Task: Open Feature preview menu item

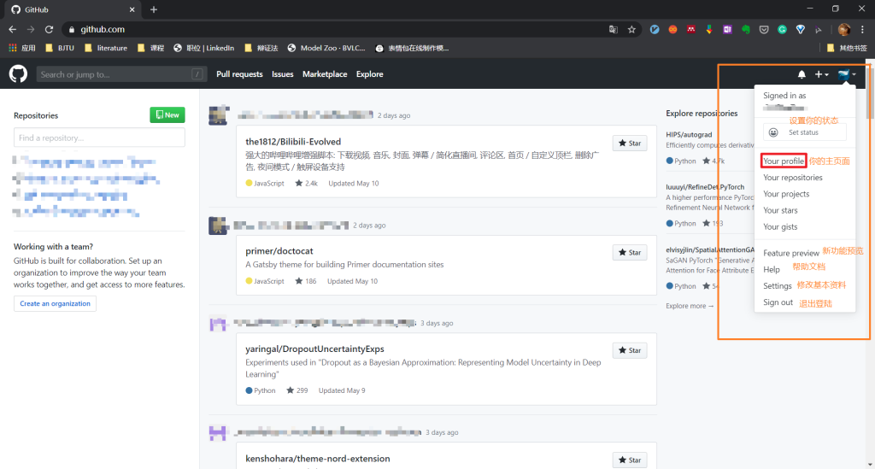Action: coord(790,253)
